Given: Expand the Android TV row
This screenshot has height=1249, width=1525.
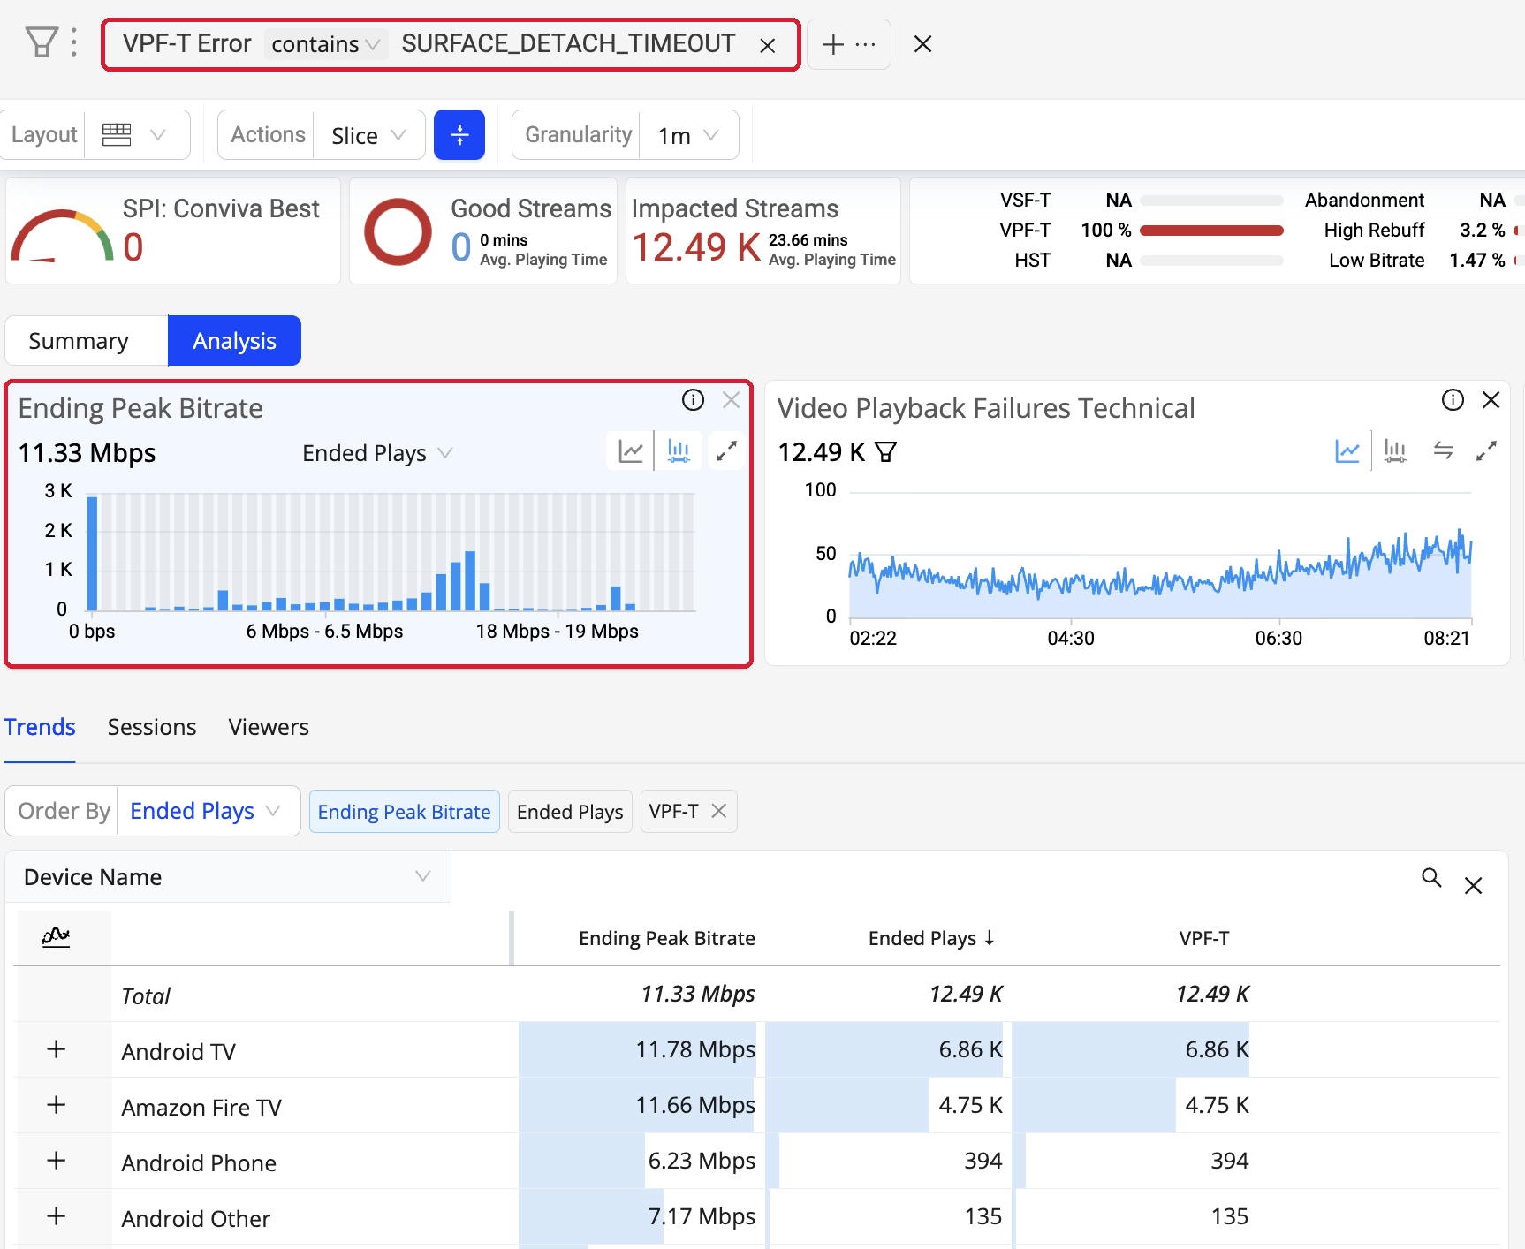Looking at the screenshot, I should (x=57, y=1049).
